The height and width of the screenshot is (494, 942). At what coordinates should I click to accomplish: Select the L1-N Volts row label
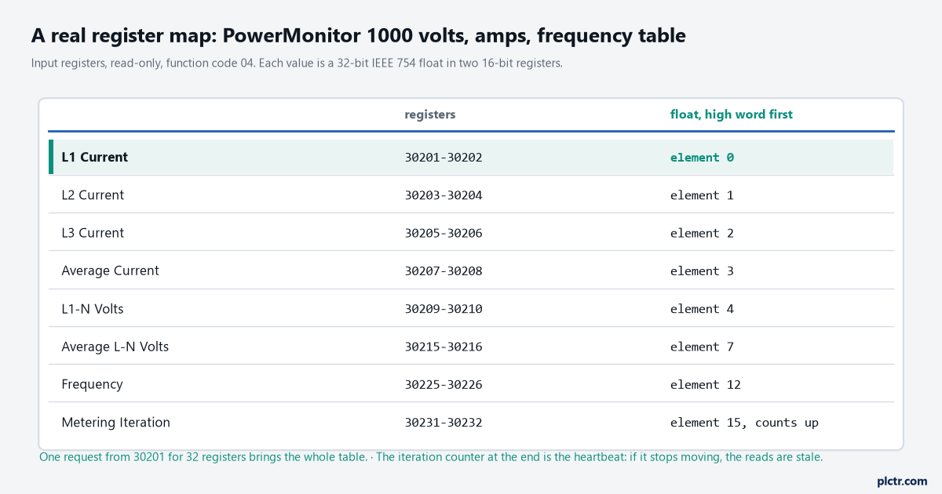pyautogui.click(x=93, y=309)
